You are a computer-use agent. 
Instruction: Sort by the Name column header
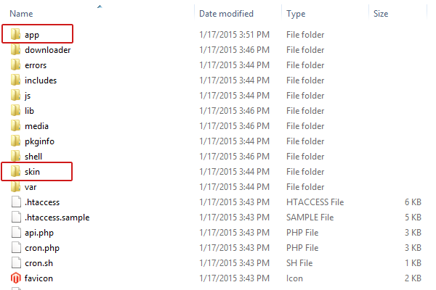21,14
